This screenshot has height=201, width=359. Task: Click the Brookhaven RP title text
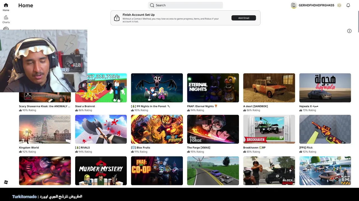(254, 147)
